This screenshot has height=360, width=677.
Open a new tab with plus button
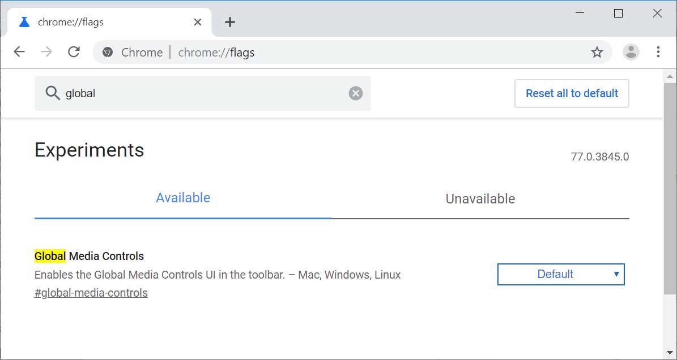[x=229, y=22]
